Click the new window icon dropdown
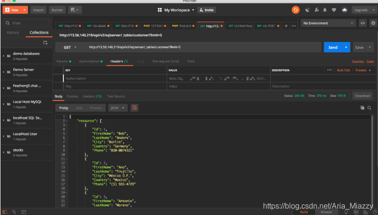378x215 pixels. [x=75, y=10]
